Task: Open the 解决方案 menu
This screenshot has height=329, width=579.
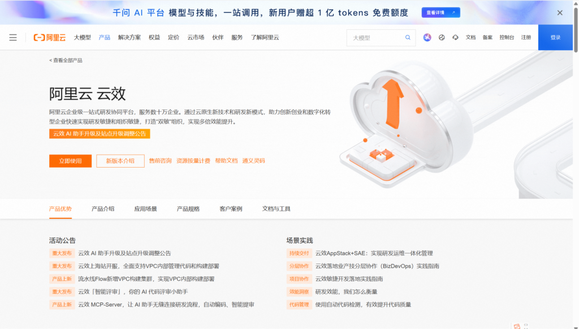Action: [x=129, y=38]
